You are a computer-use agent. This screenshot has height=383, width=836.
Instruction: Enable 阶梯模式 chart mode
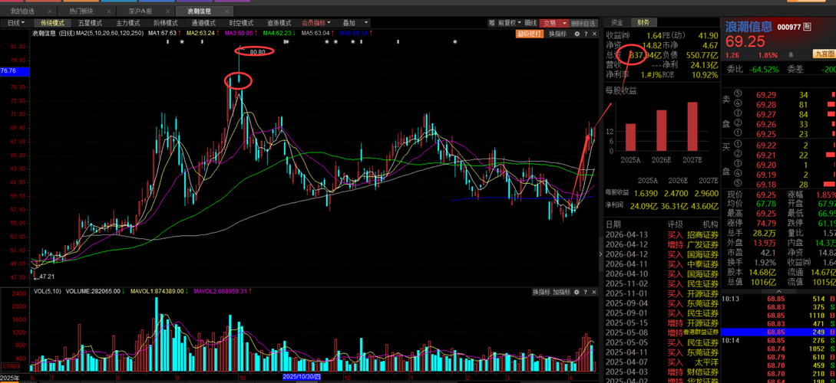point(166,23)
